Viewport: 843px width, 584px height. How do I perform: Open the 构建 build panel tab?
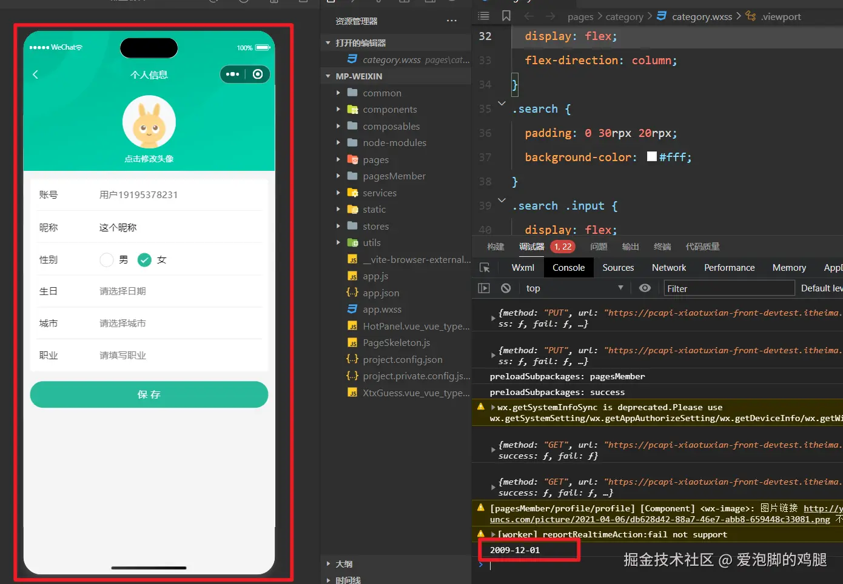[495, 247]
